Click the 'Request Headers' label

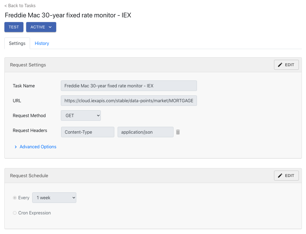[x=30, y=130]
